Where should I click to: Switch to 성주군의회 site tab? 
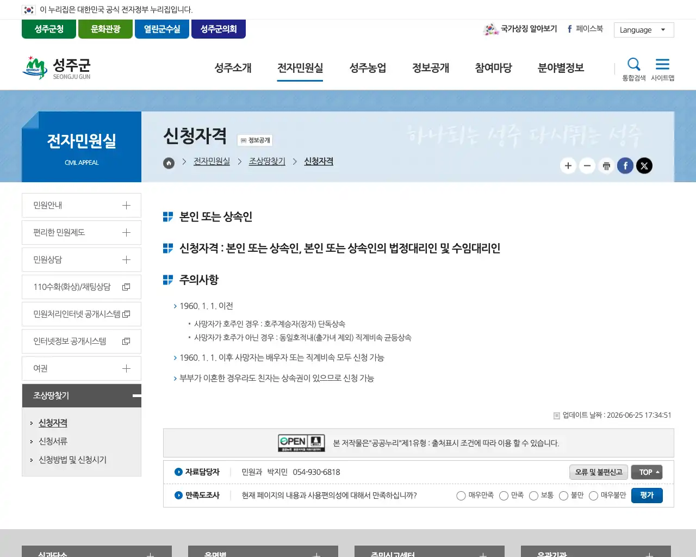click(219, 29)
